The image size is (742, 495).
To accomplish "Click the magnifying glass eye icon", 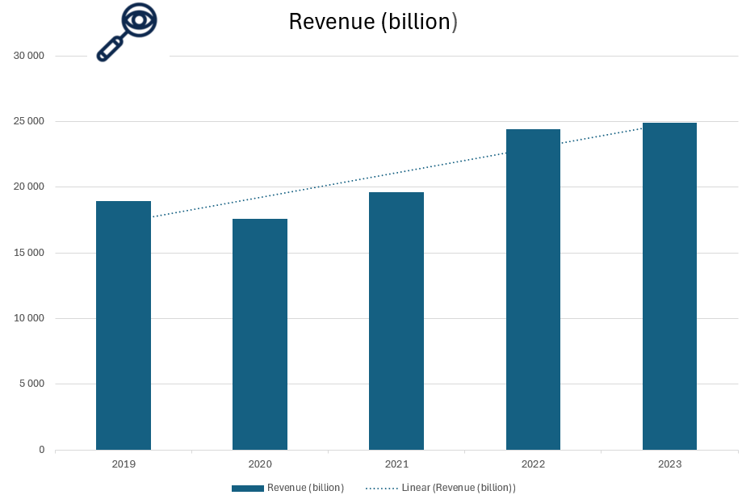I will coord(127,32).
